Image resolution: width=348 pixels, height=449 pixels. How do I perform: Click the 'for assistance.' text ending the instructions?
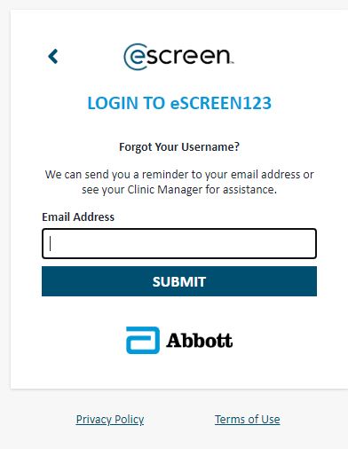pyautogui.click(x=241, y=190)
